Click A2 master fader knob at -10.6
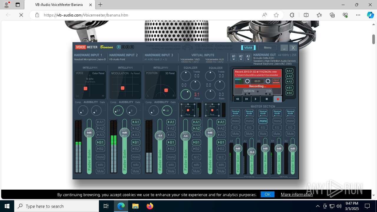 252,152
